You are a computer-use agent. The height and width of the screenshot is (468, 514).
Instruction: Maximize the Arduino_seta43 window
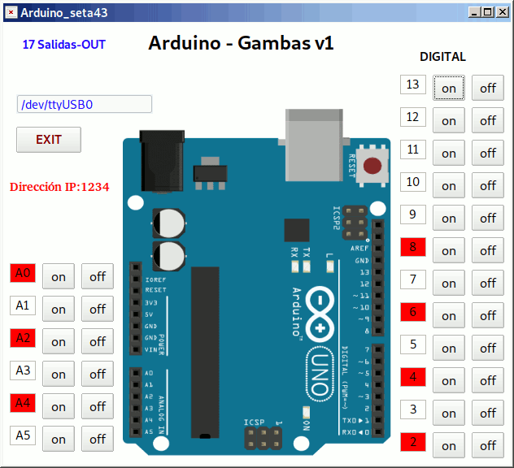488,12
